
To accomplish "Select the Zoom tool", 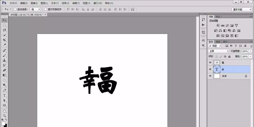I will pos(4,116).
